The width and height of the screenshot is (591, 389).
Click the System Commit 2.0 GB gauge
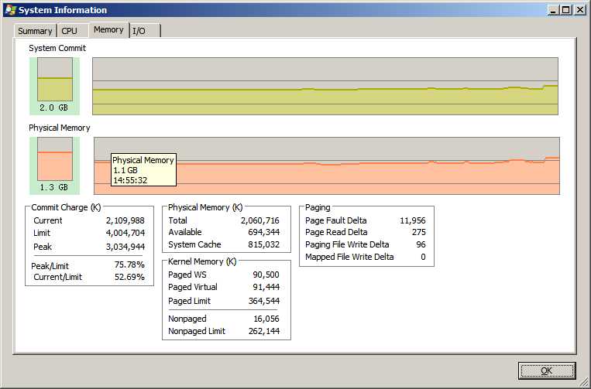55,86
